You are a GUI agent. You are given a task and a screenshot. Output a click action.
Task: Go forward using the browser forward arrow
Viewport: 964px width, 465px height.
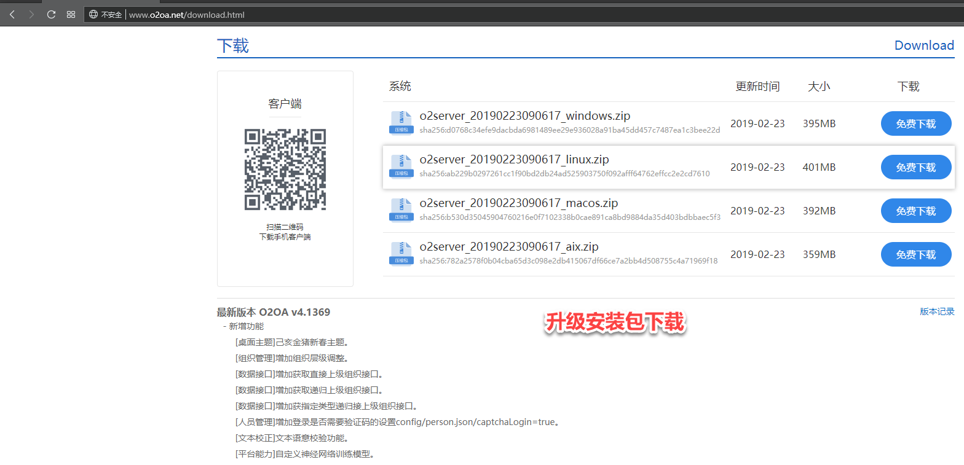[x=32, y=14]
